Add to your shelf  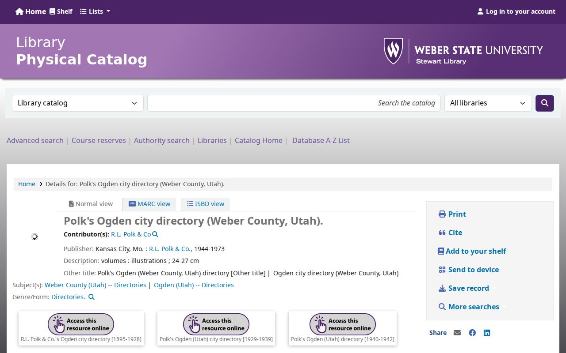[472, 251]
